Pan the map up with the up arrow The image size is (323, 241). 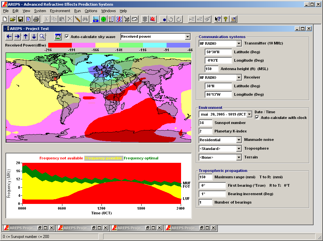coord(26,37)
